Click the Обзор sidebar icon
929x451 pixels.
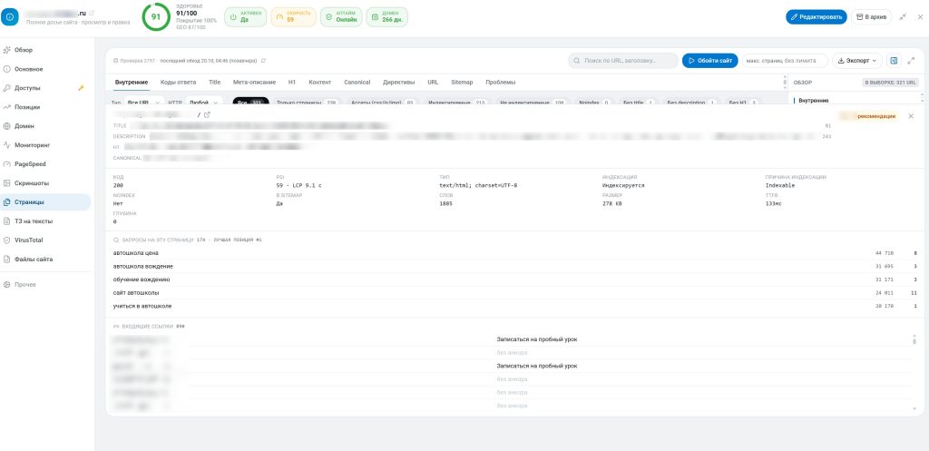coord(7,50)
